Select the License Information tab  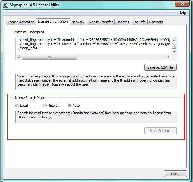(x=53, y=22)
